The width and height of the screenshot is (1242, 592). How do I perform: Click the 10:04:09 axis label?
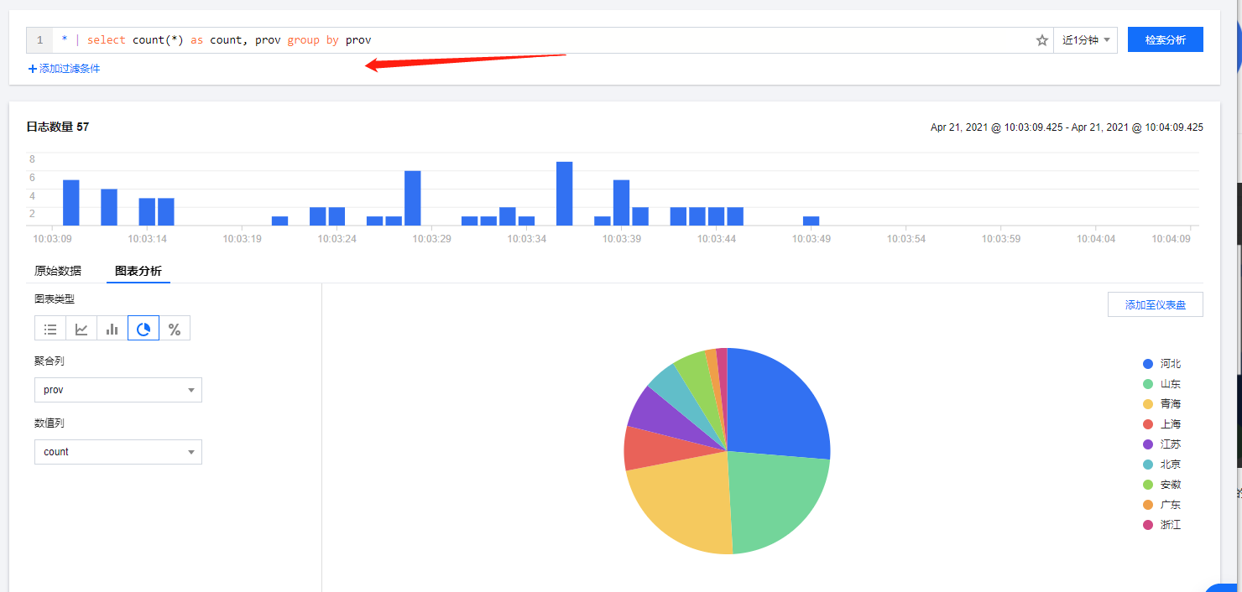coord(1171,239)
